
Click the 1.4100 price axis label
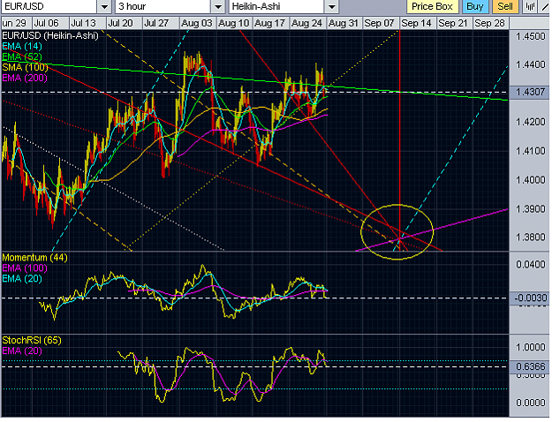530,151
